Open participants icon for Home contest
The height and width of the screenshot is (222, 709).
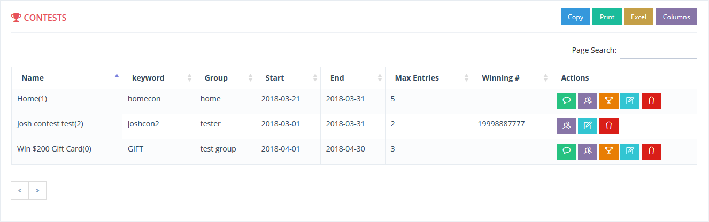tap(588, 101)
